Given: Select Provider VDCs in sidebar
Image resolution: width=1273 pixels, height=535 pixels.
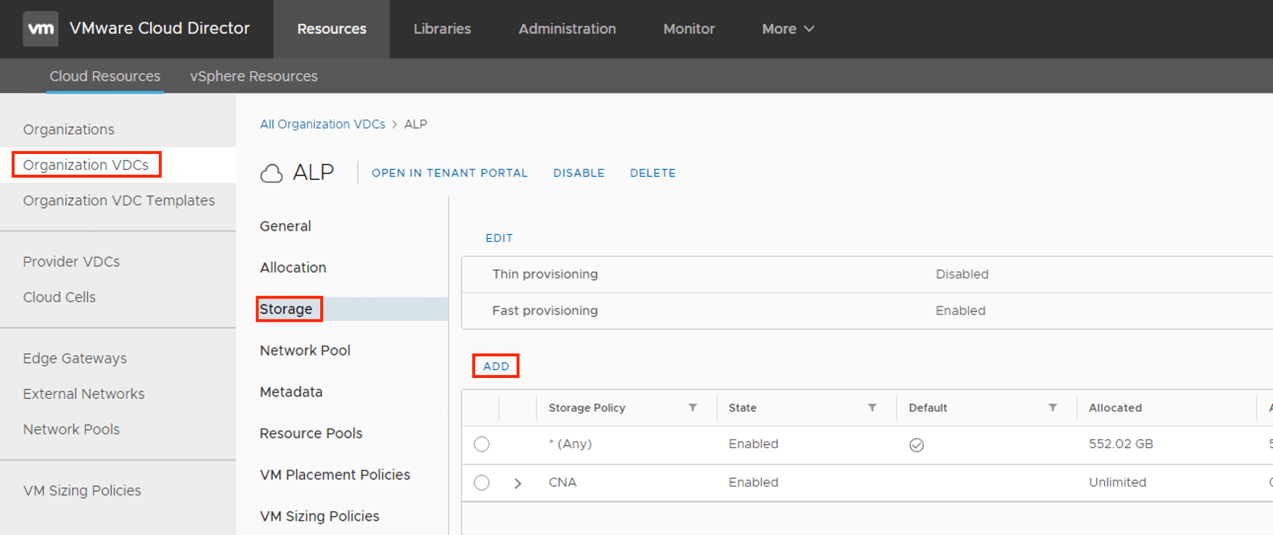Looking at the screenshot, I should [71, 261].
